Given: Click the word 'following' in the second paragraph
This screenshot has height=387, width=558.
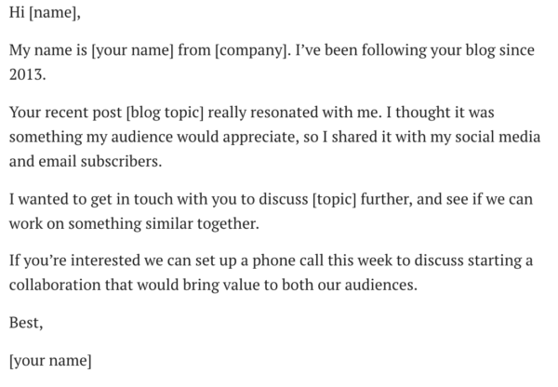Looking at the screenshot, I should pos(394,50).
